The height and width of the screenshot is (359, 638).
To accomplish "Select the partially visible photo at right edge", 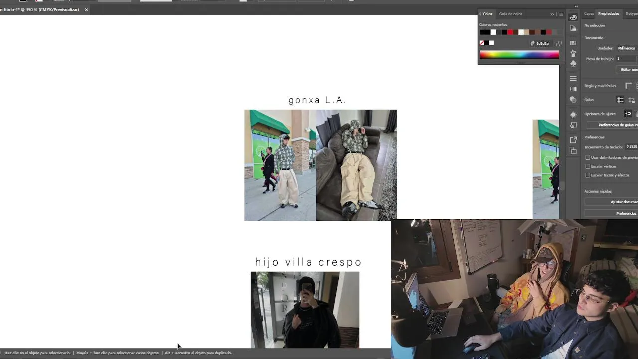I will (x=546, y=170).
